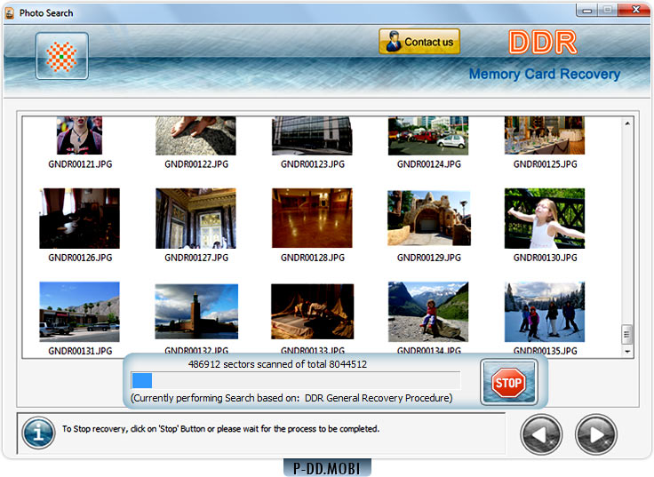Select thumbnail GNDR00123.JPG
This screenshot has width=654, height=477.
pyautogui.click(x=312, y=136)
